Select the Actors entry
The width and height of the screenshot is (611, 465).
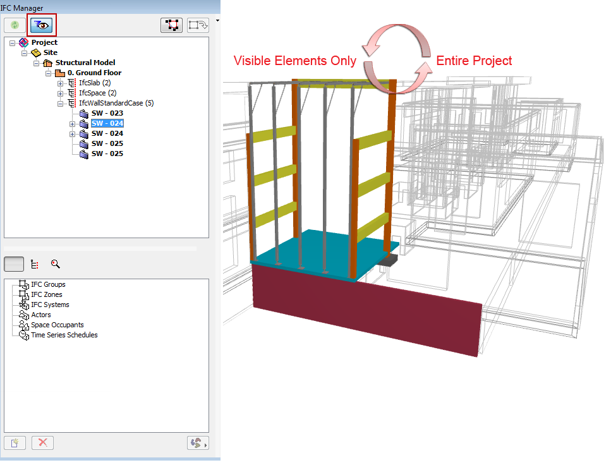[x=41, y=315]
